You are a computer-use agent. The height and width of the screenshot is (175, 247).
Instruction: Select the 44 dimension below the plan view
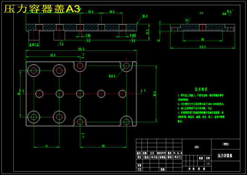(47, 146)
